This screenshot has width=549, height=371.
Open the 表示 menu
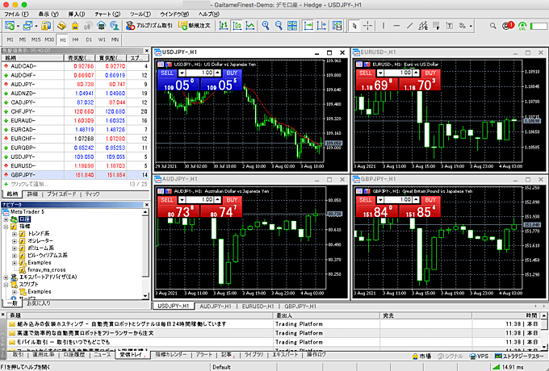[48, 14]
